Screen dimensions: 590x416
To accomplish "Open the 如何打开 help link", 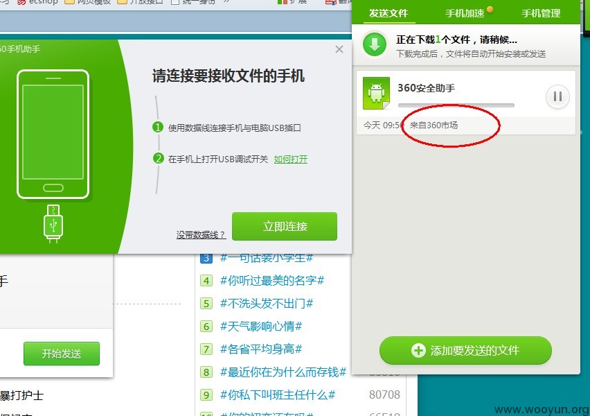I will 290,159.
